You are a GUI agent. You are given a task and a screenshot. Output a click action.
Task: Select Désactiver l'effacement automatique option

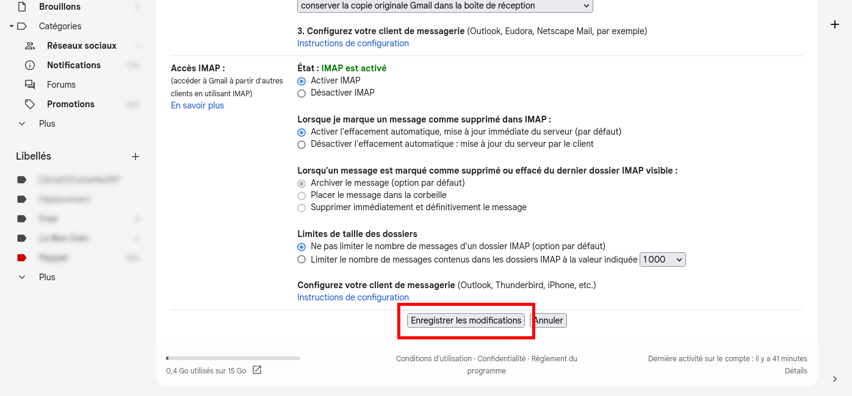[301, 144]
